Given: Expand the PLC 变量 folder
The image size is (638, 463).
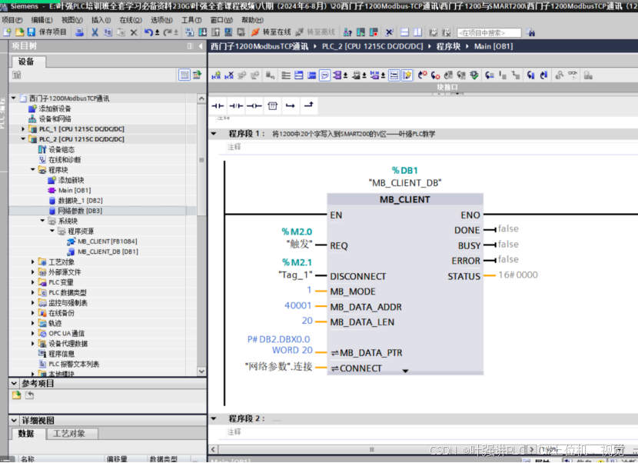Looking at the screenshot, I should [x=33, y=282].
